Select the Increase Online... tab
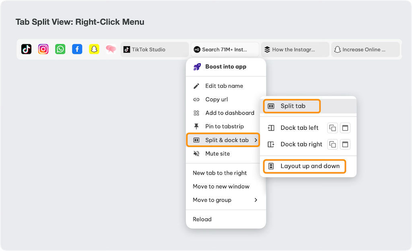 tap(365, 50)
